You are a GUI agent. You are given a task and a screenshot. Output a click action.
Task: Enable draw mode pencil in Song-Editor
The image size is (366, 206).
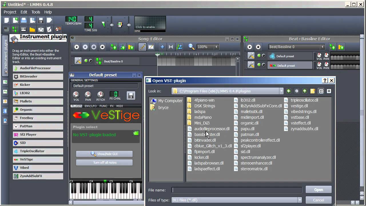142,47
